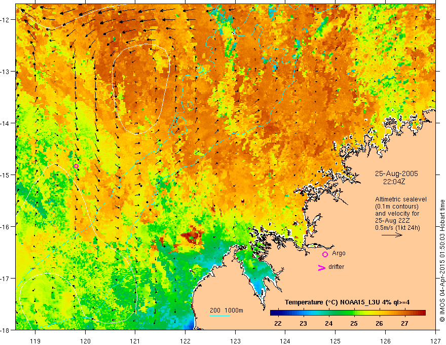Click longitude axis label 127
Viewport: 446px width, 345px height.
pos(435,341)
